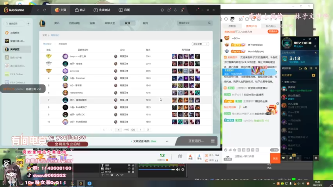Switch to the 我的战绩 tab
The height and width of the screenshot is (187, 333).
75,23
